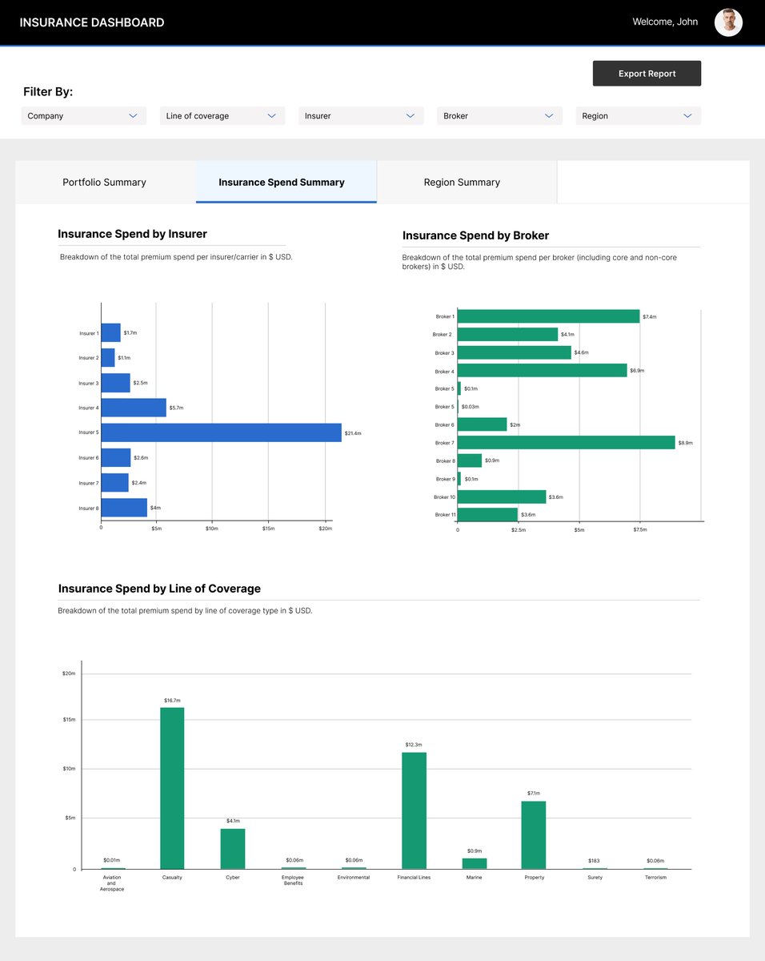Image resolution: width=765 pixels, height=961 pixels.
Task: Click the Broker 11 bar
Action: click(x=487, y=514)
